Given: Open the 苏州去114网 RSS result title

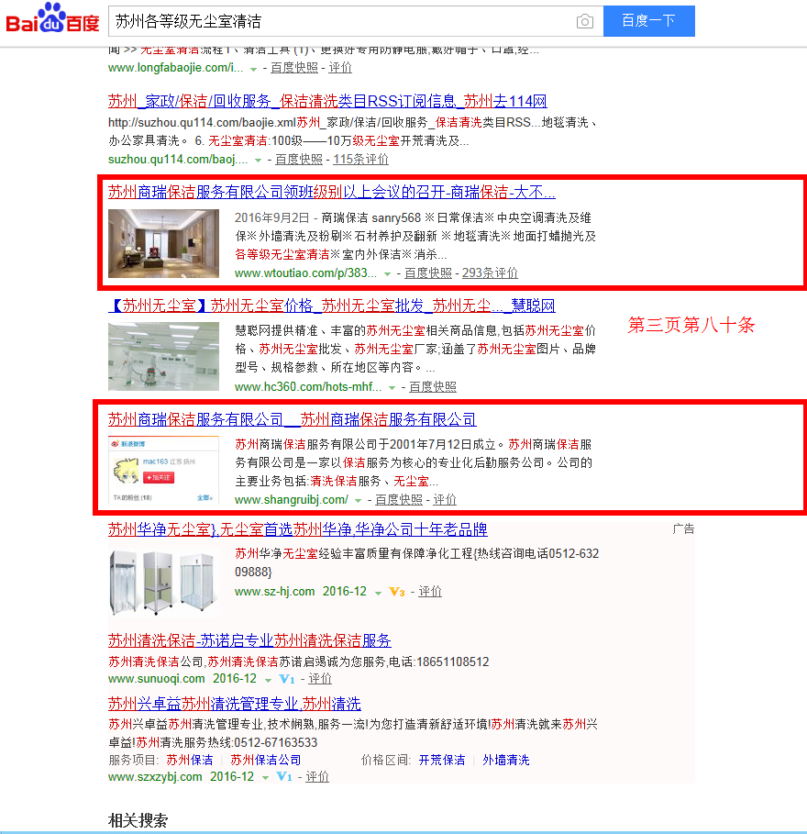Looking at the screenshot, I should click(x=327, y=101).
